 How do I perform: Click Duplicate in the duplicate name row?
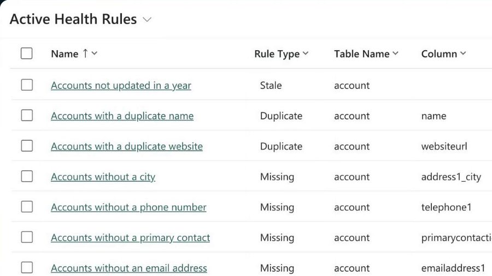[281, 116]
